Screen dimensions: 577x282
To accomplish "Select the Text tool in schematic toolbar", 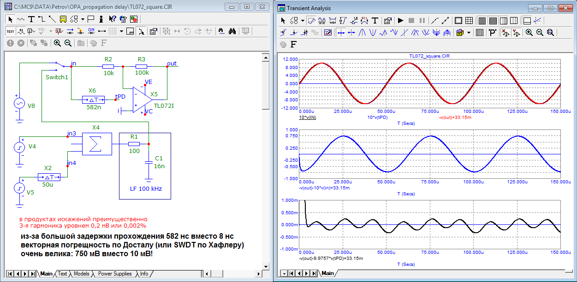I will point(31,19).
